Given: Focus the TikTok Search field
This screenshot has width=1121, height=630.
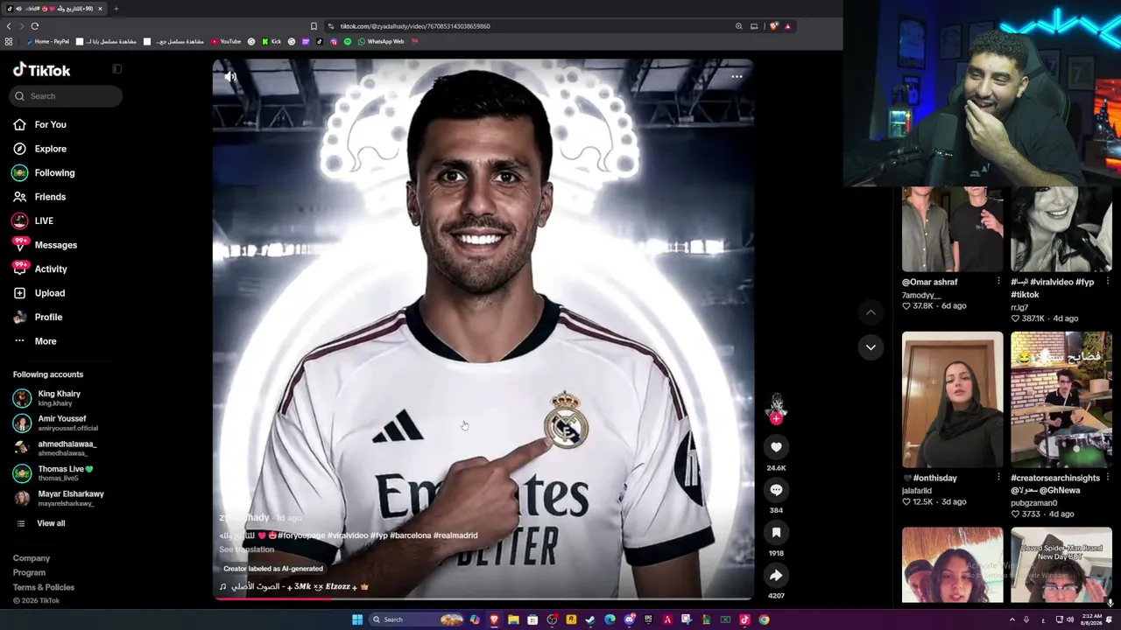Looking at the screenshot, I should click(x=67, y=96).
